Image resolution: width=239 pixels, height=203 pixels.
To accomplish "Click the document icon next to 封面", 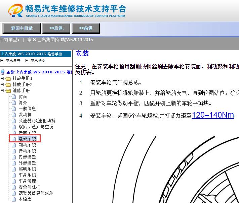I will coord(13,97).
